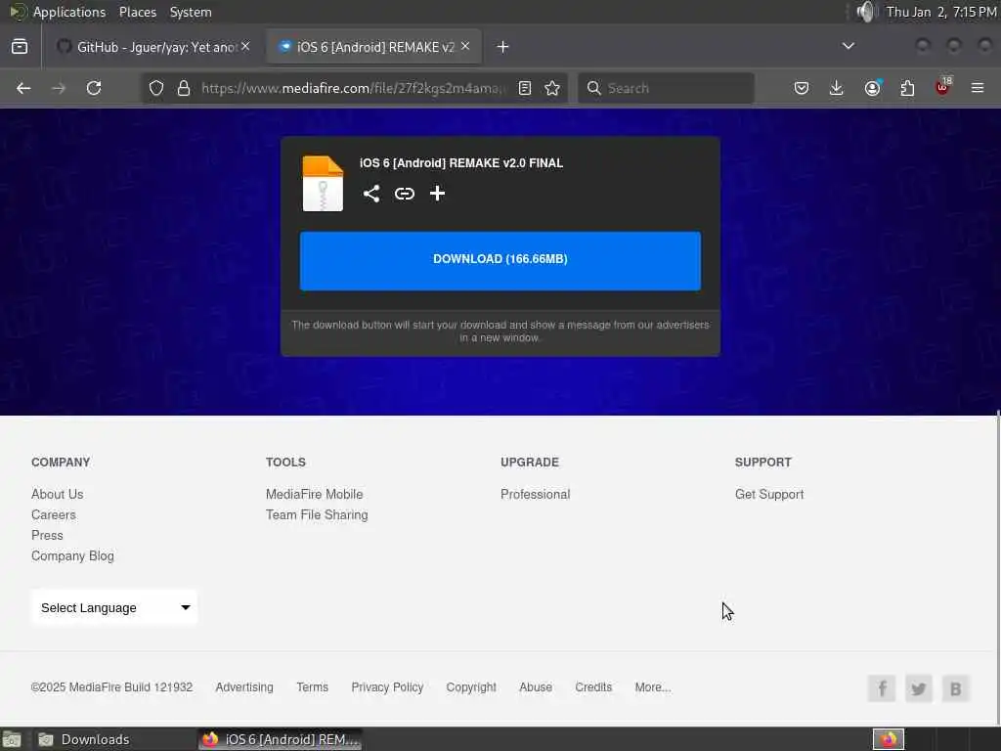Screen dimensions: 1001x751
Task: Close the GitHub yay tab
Action: [245, 46]
